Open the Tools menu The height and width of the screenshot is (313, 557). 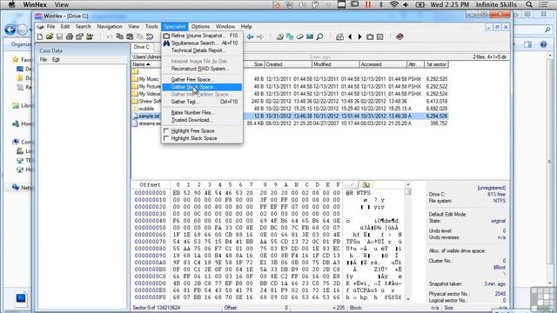coord(151,26)
